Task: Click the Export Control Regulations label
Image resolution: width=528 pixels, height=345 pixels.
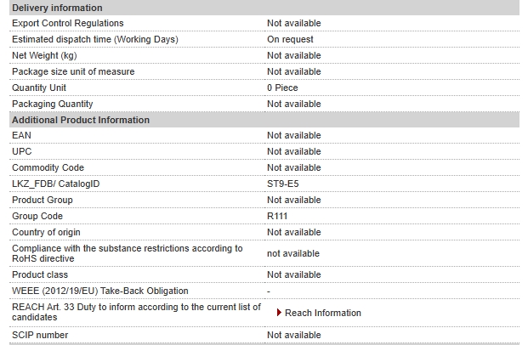Action: 68,23
